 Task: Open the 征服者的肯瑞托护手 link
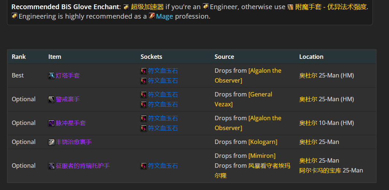tap(83, 166)
